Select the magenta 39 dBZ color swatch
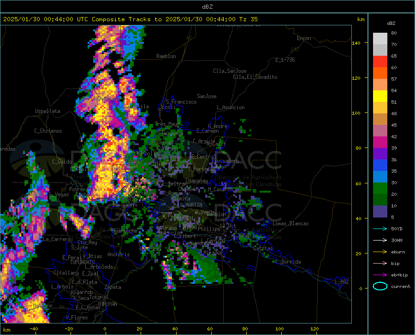Screen dimensions: 415x335 tap(380, 142)
